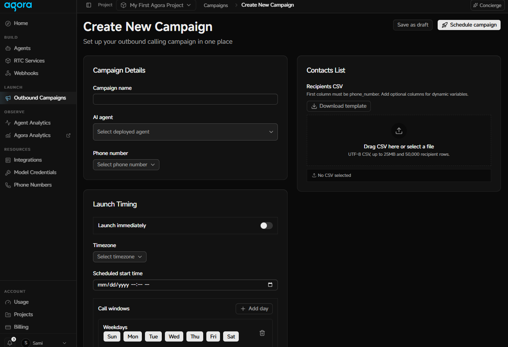Screen dimensions: 508x347
Task: Click the Usage gauge icon
Action: click(8, 302)
